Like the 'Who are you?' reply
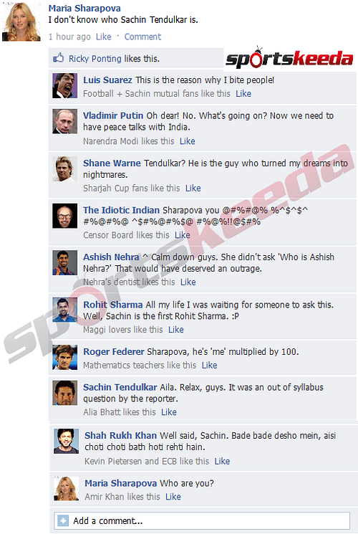This screenshot has height=534, width=358. click(173, 497)
